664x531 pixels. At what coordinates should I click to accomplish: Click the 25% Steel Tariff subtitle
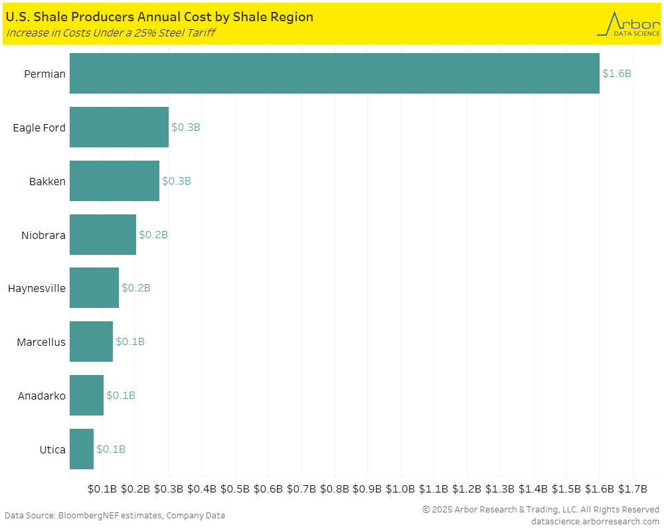pos(110,33)
